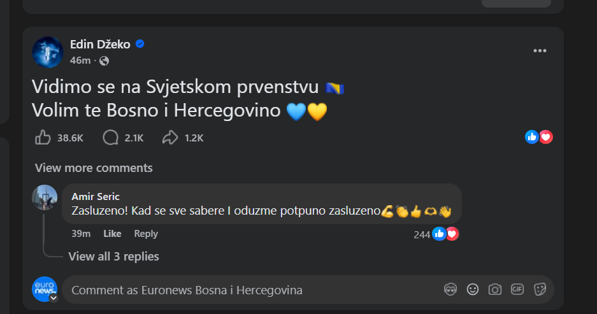Attach a photo using camera icon
The height and width of the screenshot is (314, 597).
click(x=495, y=290)
